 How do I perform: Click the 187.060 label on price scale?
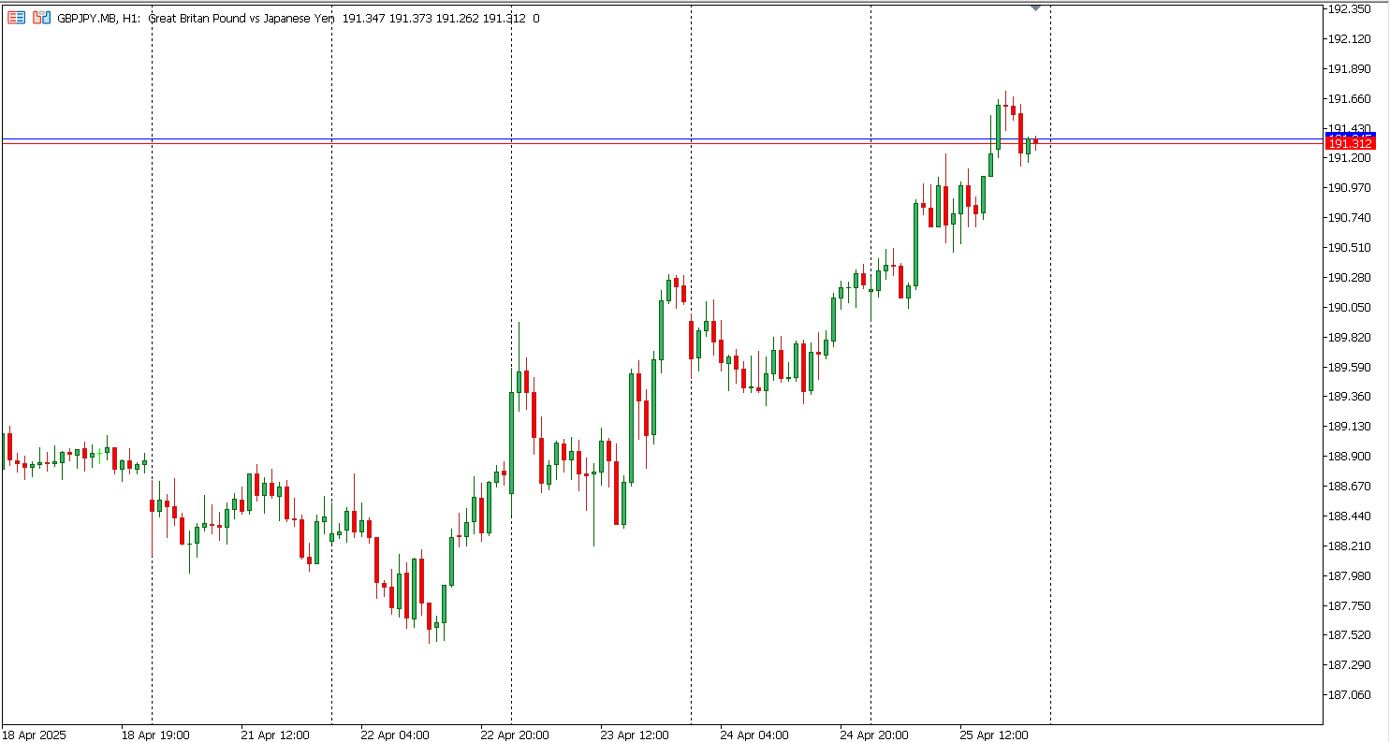(x=1350, y=695)
